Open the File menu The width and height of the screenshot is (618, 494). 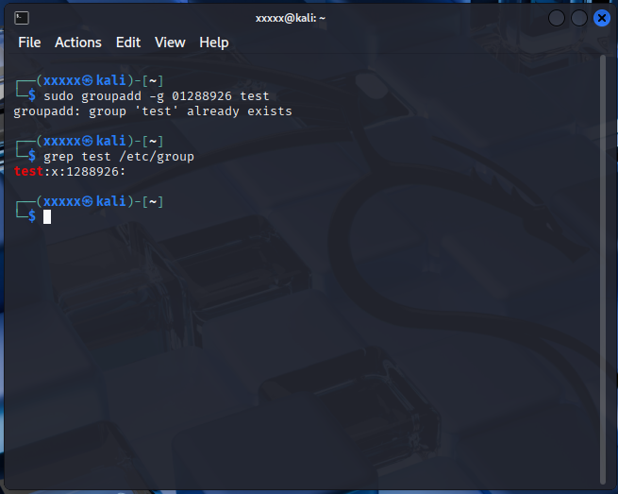tap(29, 43)
